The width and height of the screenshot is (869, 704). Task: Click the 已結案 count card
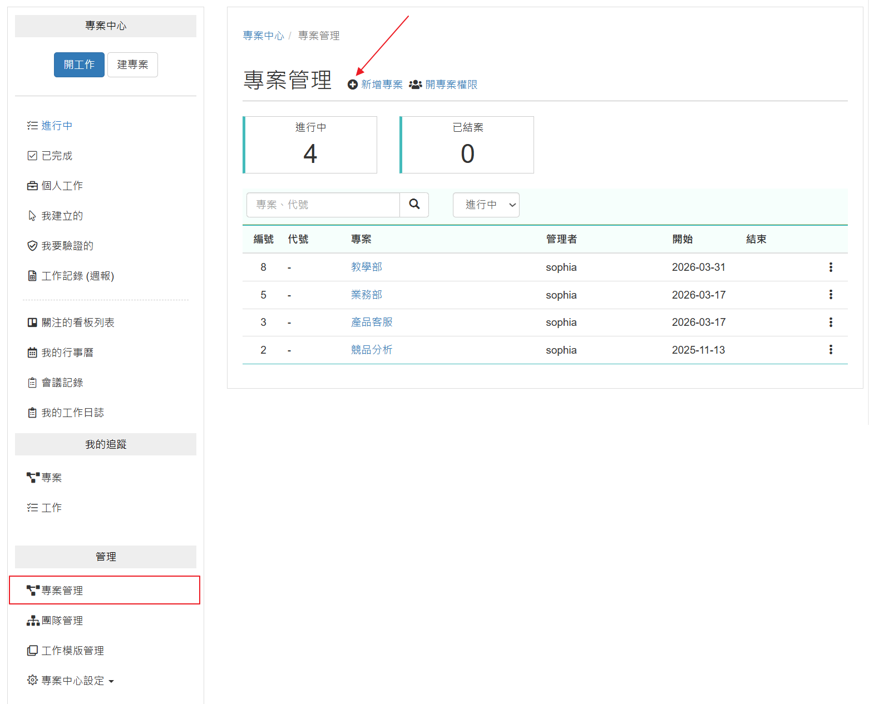(467, 145)
